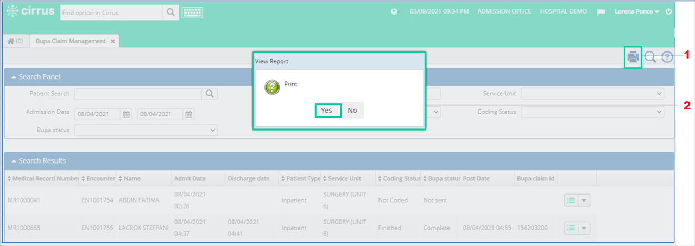Expand the row action arrow for LACROX STEFFANI

(x=584, y=228)
